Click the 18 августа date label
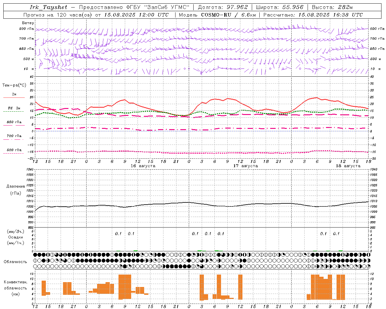Image resolution: width=386 pixels, height=309 pixels. 348,166
